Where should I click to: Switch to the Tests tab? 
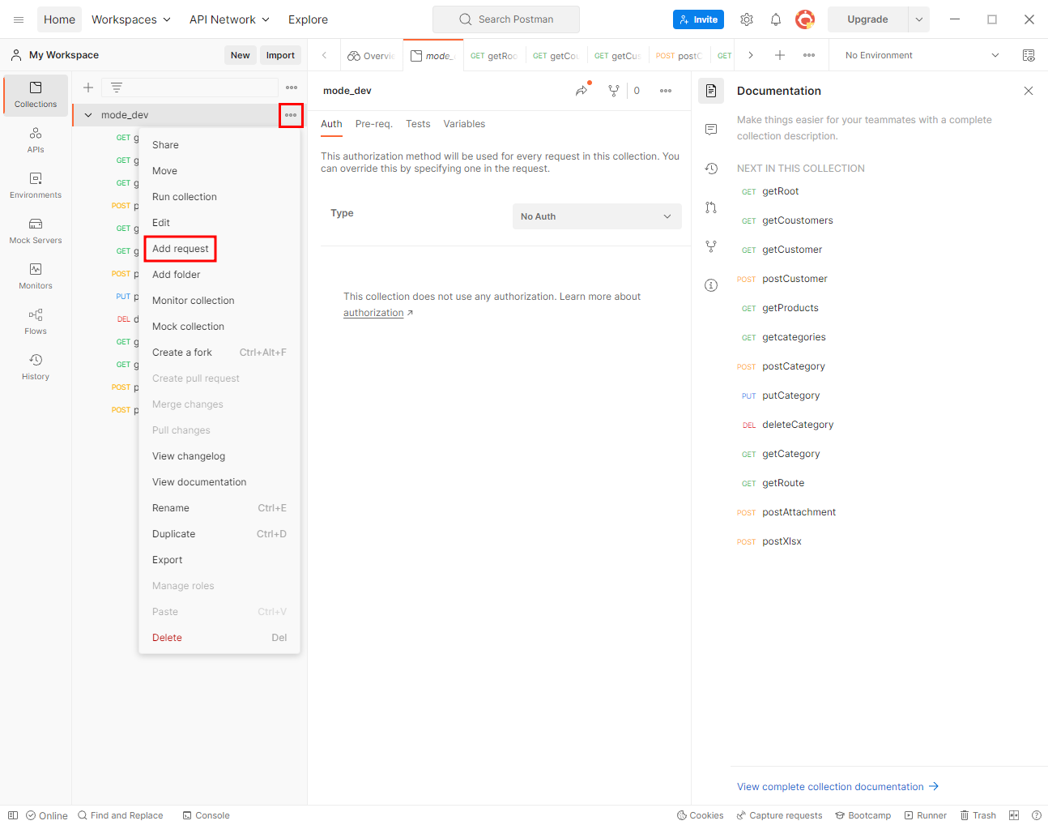pos(418,124)
